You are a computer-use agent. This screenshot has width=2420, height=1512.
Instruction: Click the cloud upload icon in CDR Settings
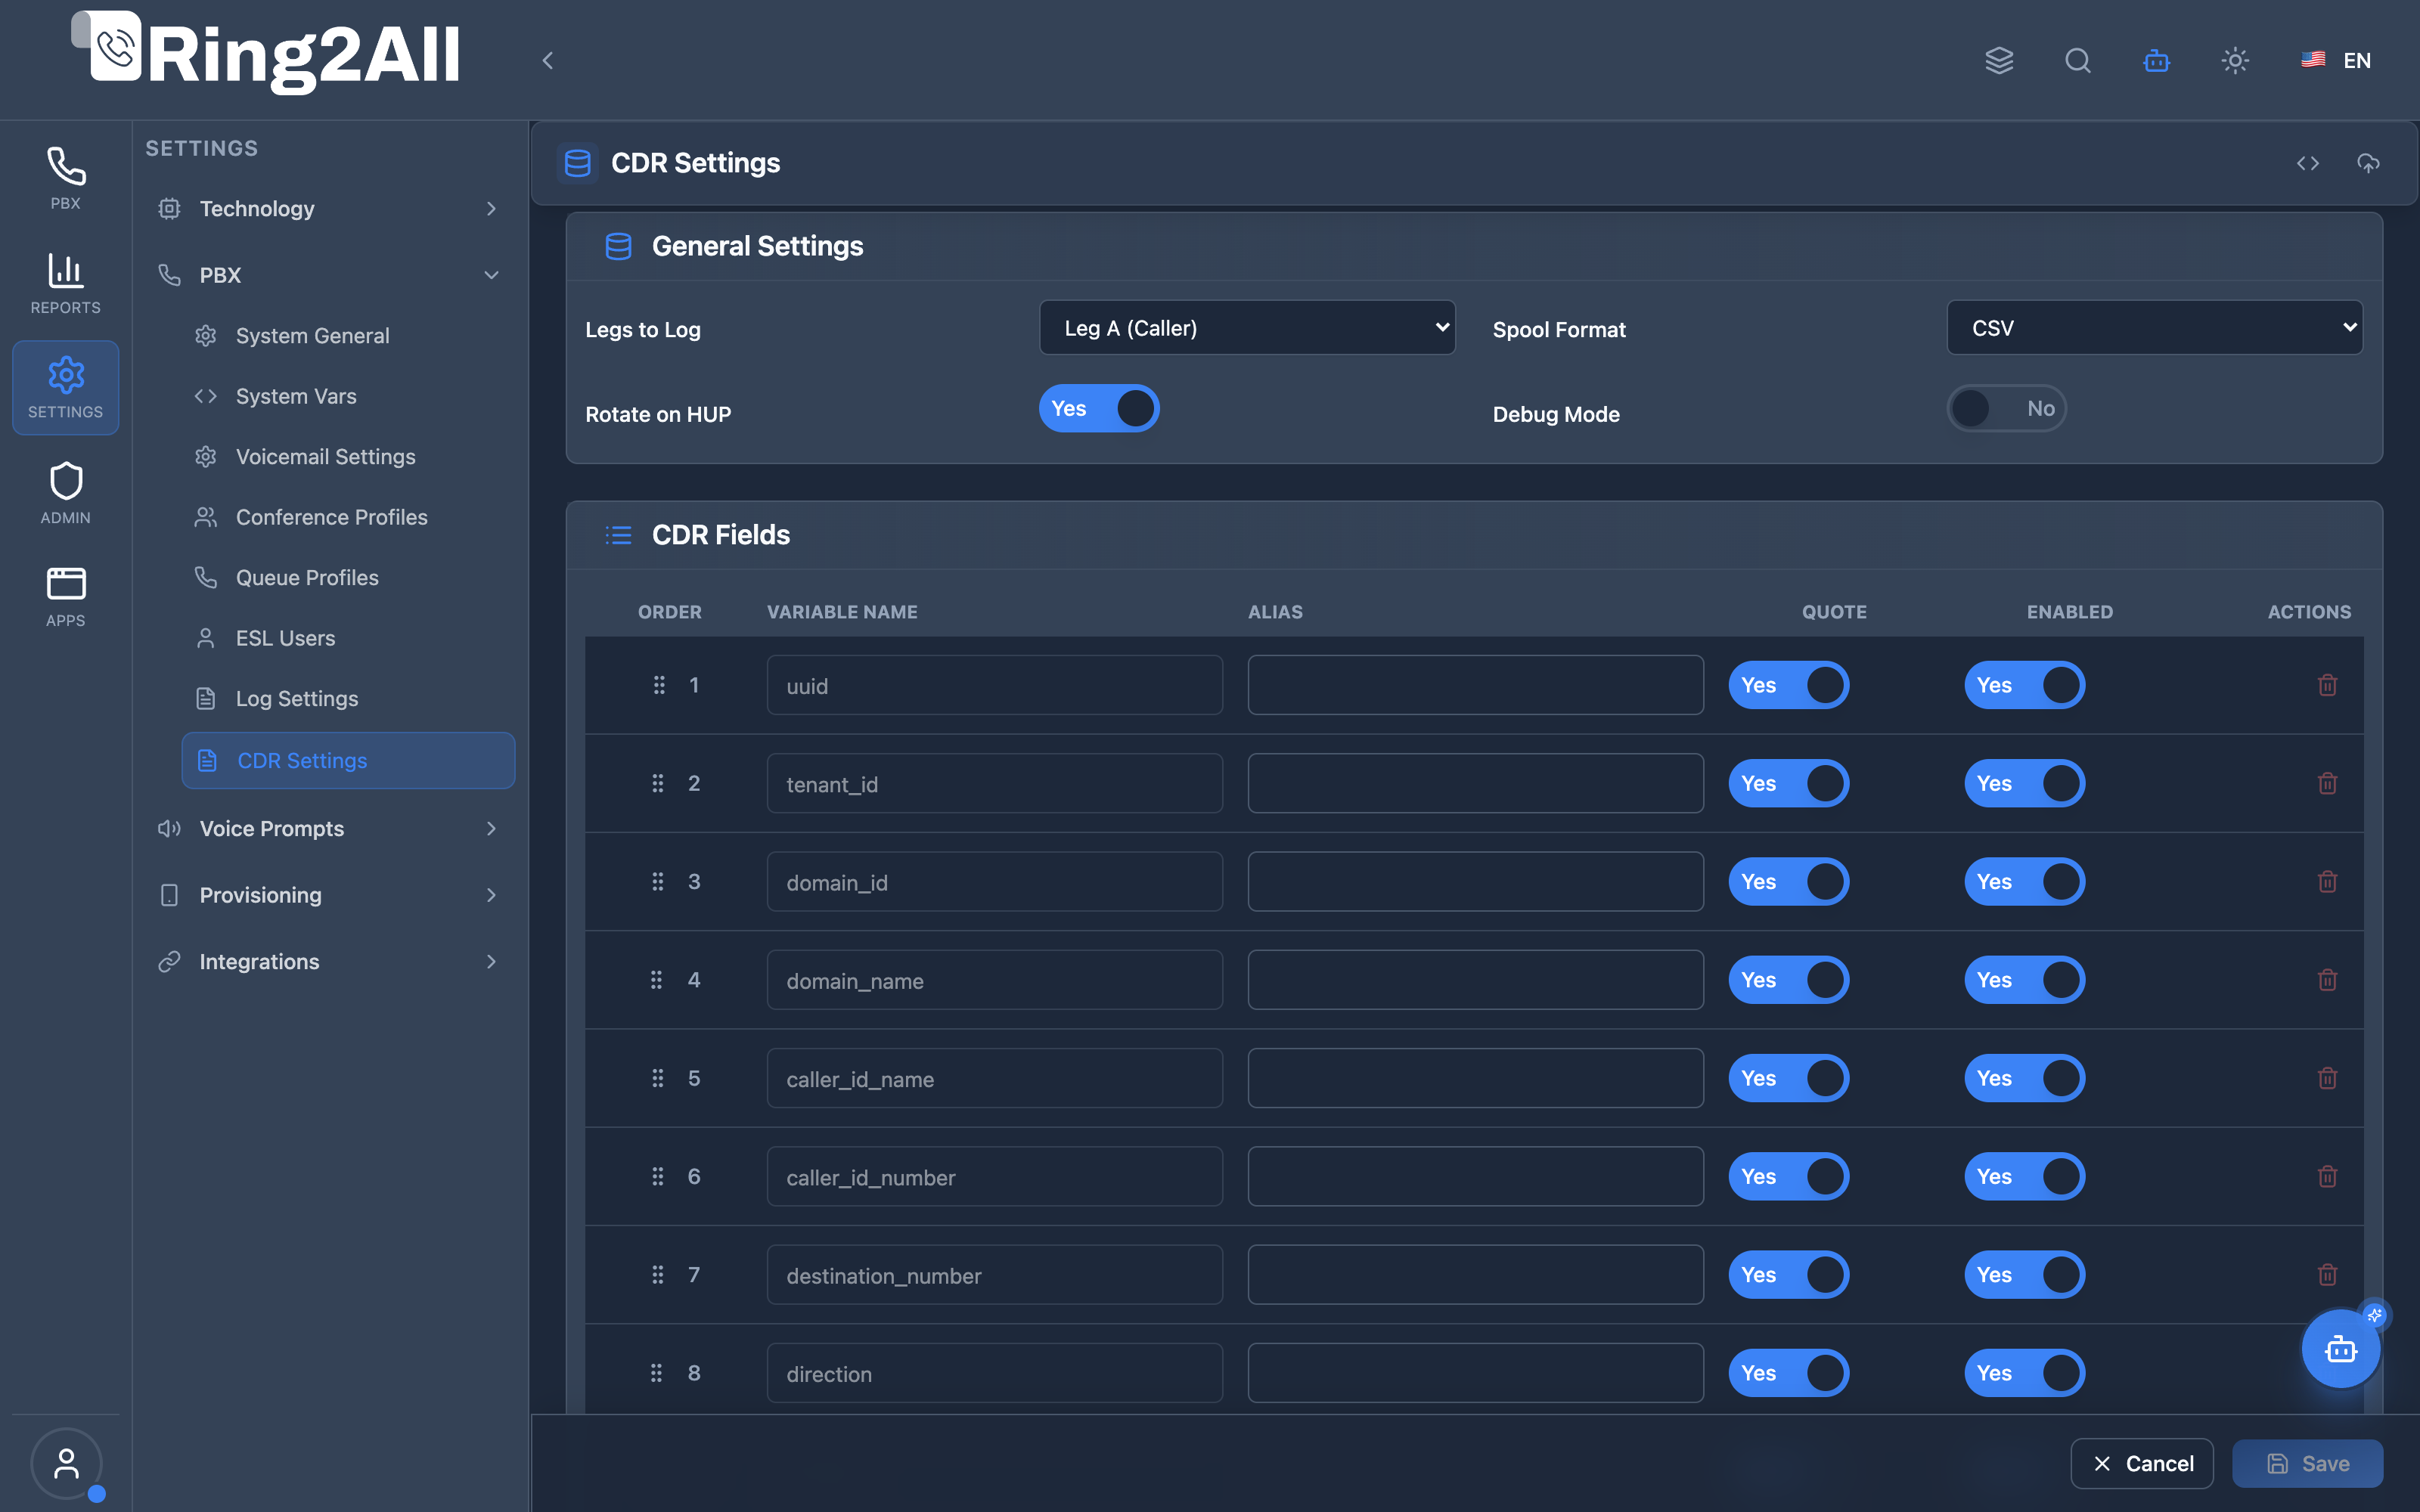(x=2368, y=163)
